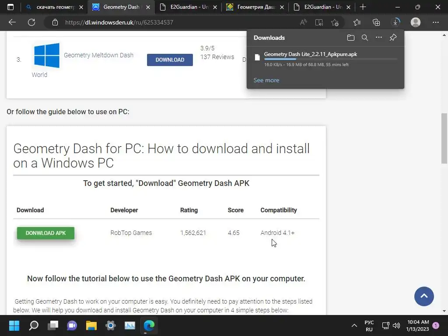448x336 pixels.
Task: View site info via the lock icon
Action: pos(55,22)
